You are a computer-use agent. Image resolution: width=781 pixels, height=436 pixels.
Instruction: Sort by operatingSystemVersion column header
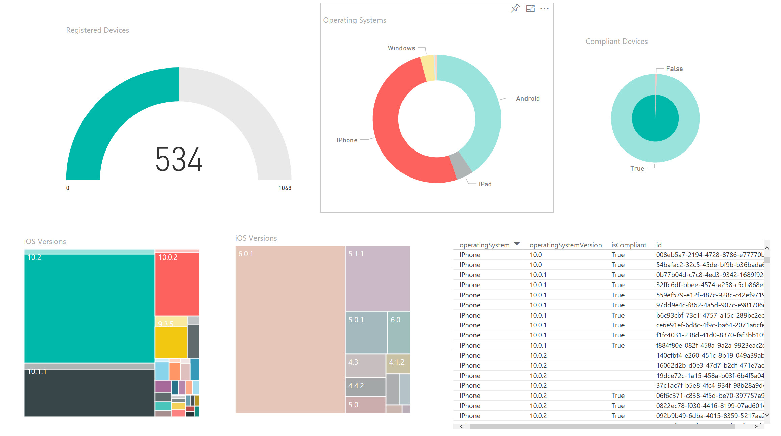pyautogui.click(x=565, y=245)
